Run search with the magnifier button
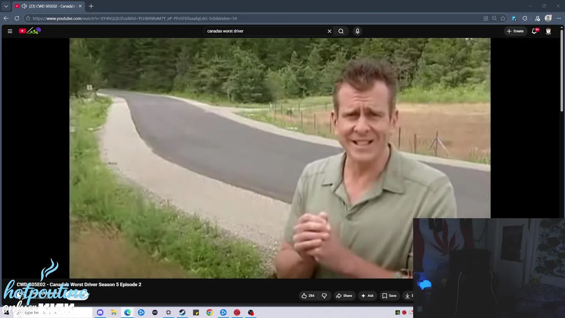 pos(341,31)
